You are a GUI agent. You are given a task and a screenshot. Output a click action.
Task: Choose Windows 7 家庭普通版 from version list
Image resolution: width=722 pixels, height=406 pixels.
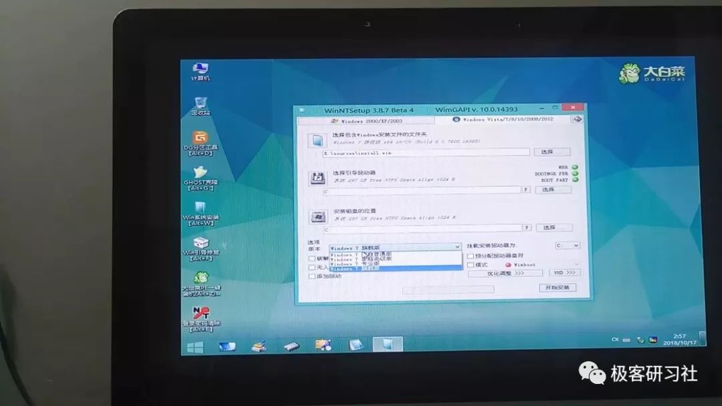396,254
